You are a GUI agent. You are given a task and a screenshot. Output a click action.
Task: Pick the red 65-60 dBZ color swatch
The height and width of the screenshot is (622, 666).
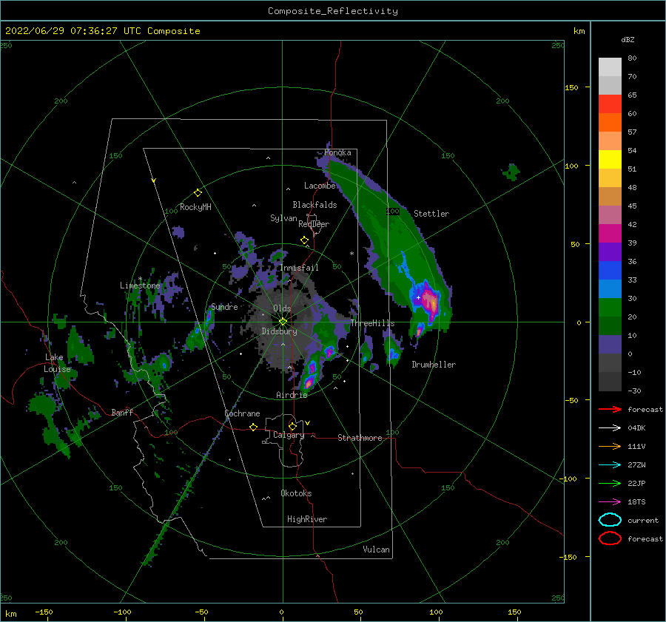pyautogui.click(x=610, y=104)
